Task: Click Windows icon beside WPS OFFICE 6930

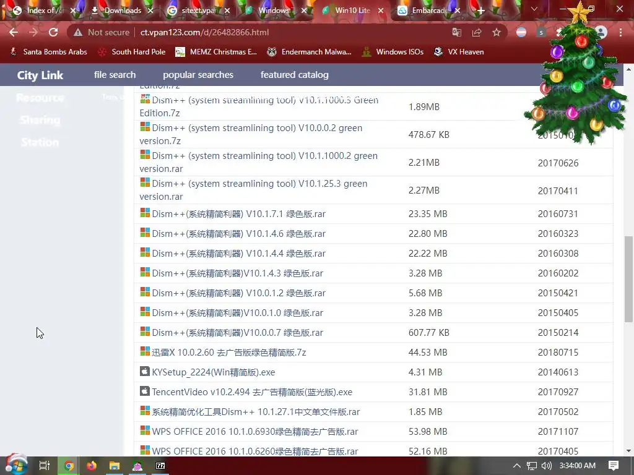Action: coord(145,430)
